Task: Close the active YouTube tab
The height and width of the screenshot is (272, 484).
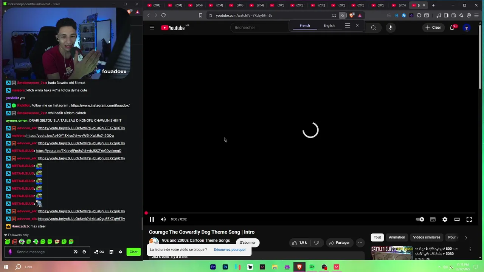Action: coord(424,5)
